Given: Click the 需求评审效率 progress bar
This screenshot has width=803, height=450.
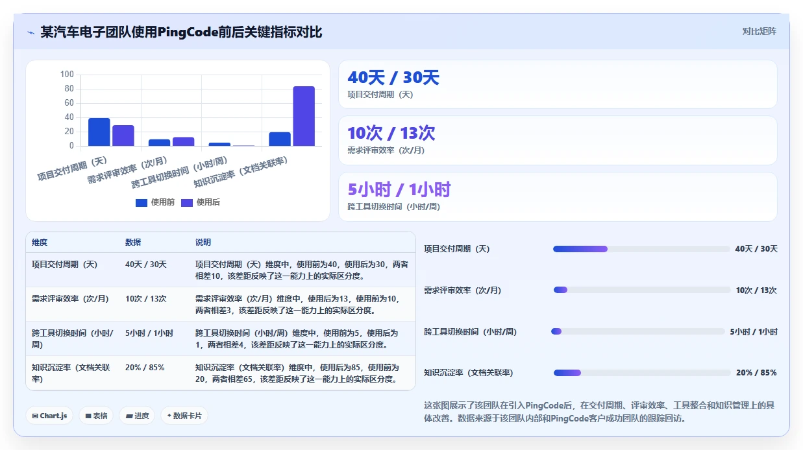Looking at the screenshot, I should pos(642,290).
